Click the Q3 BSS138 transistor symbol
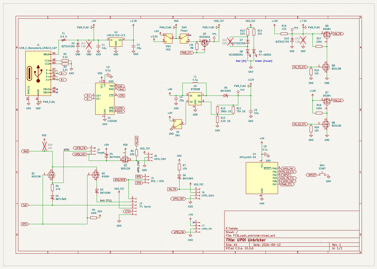The height and width of the screenshot is (269, 377). (125, 159)
